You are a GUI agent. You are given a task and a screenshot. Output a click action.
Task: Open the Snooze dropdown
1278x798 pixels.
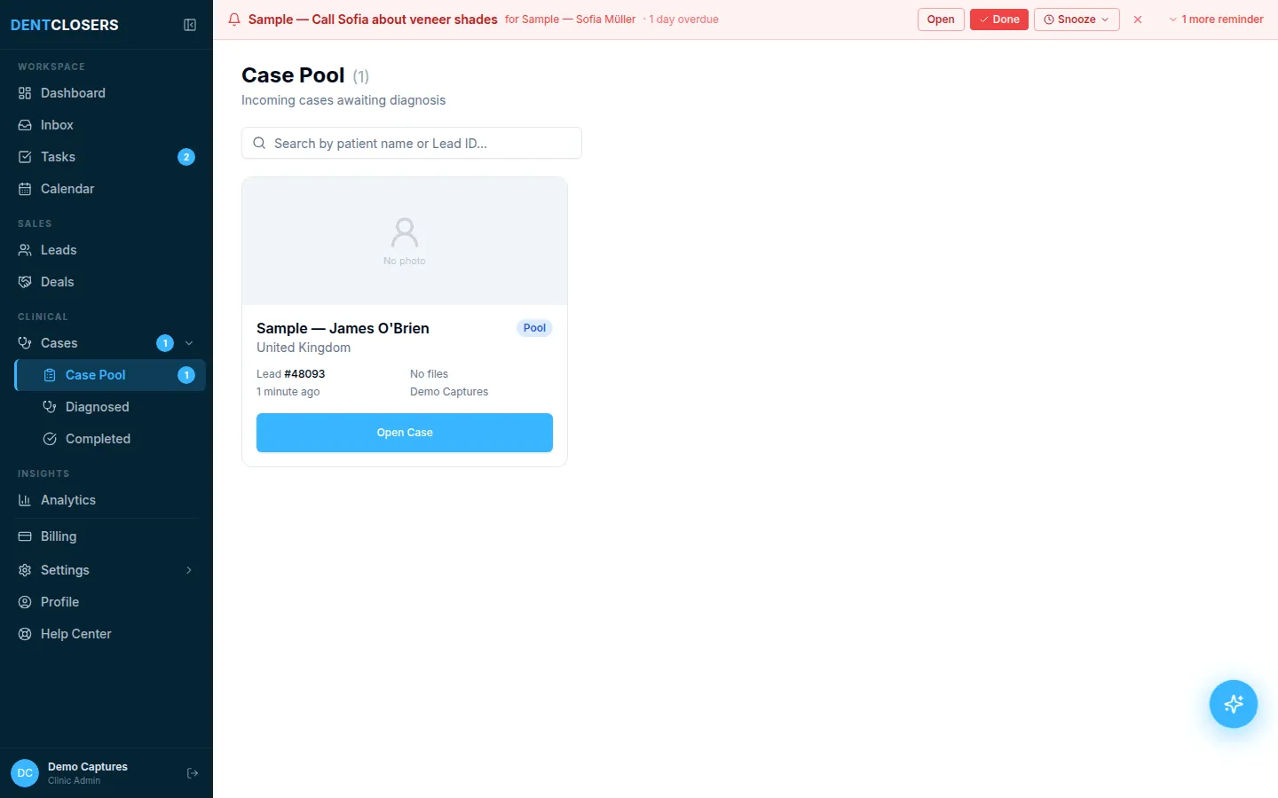(1077, 20)
